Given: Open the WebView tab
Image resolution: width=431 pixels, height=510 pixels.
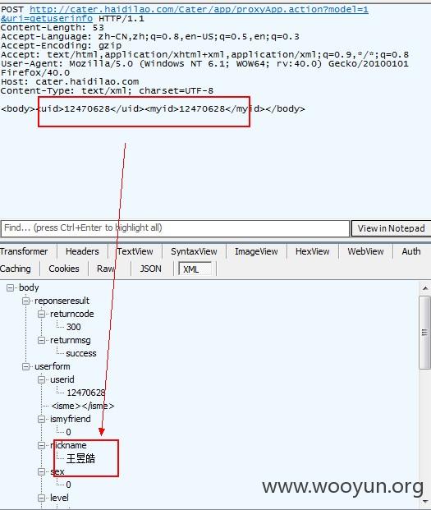Looking at the screenshot, I should point(365,251).
